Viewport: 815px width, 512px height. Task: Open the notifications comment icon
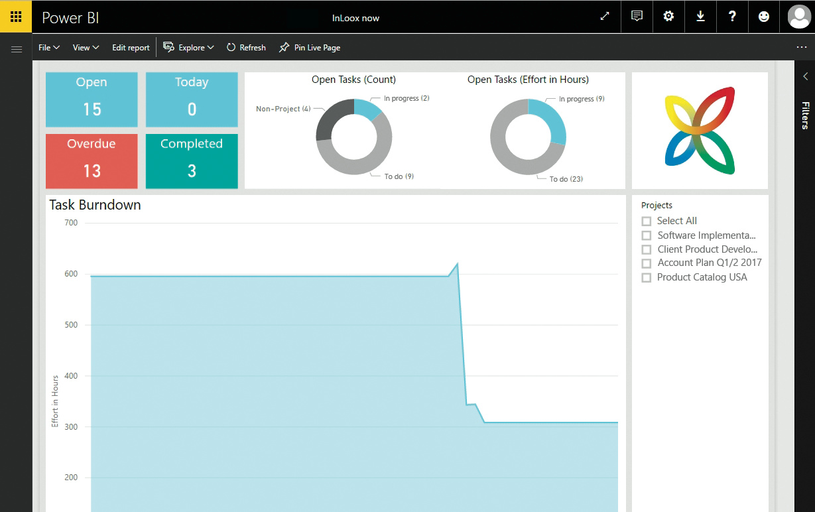(x=637, y=17)
